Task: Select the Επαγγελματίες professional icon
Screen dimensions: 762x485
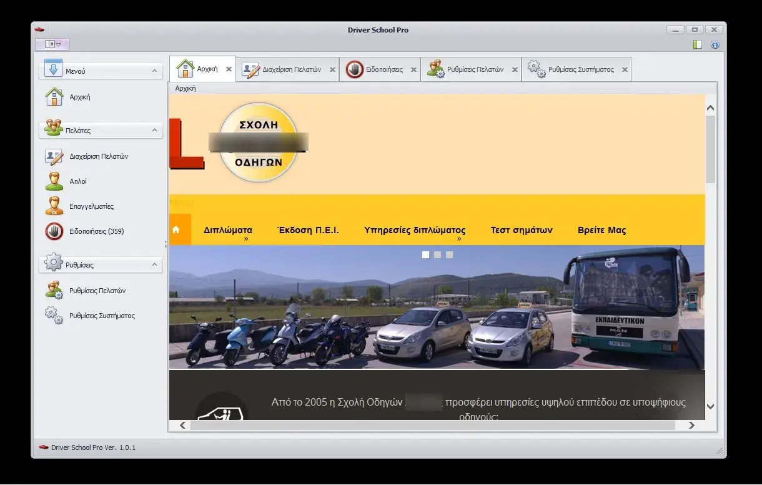Action: click(54, 206)
